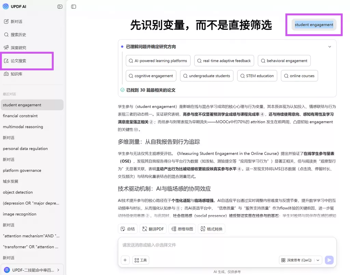Open 搜索历史 search history
This screenshot has width=350, height=275.
(17, 34)
